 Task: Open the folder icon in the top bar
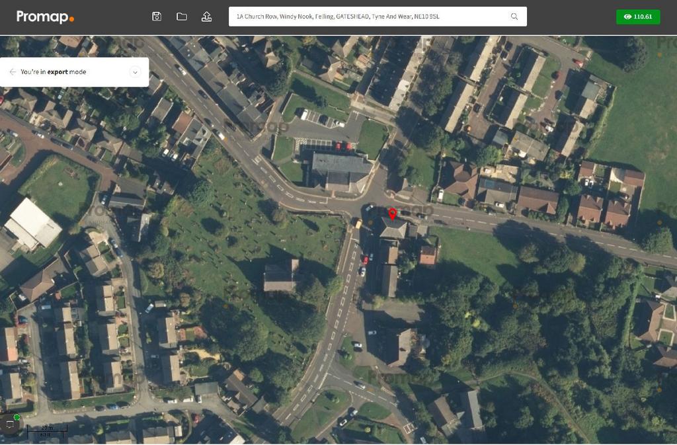click(182, 17)
